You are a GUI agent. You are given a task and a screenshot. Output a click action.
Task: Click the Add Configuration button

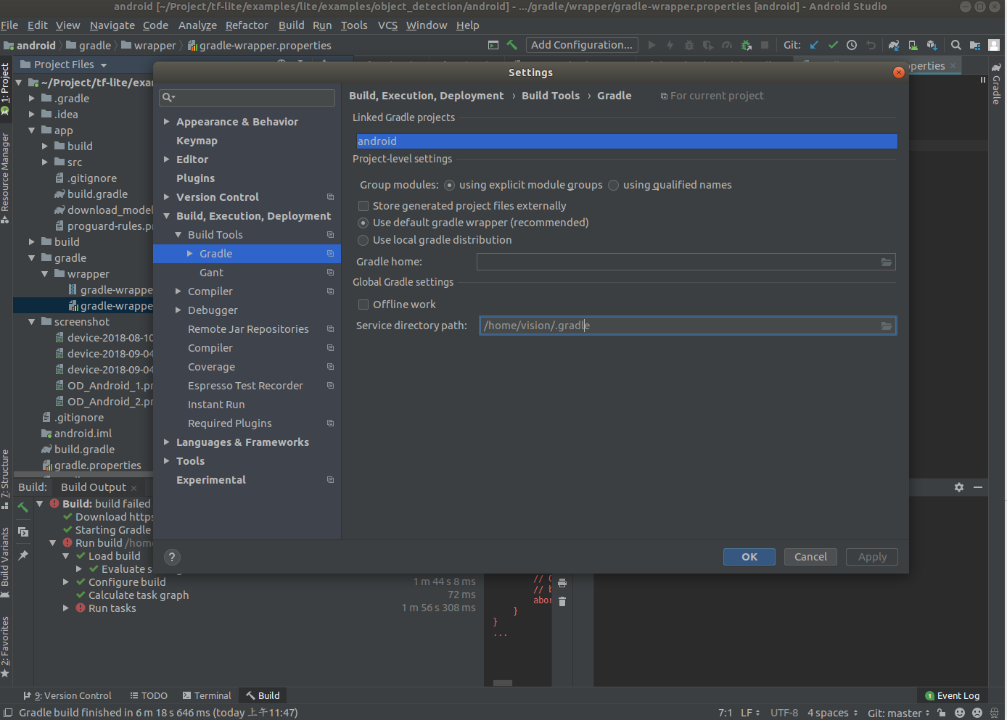point(581,44)
